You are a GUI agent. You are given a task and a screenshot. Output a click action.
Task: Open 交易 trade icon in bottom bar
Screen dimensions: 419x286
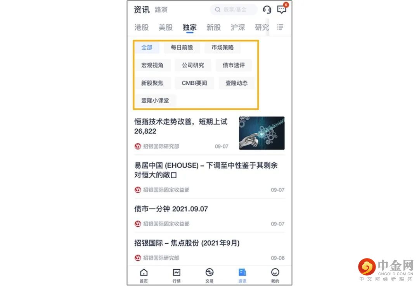click(x=209, y=276)
